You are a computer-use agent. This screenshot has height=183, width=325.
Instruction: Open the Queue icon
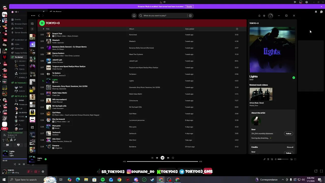tap(268, 159)
